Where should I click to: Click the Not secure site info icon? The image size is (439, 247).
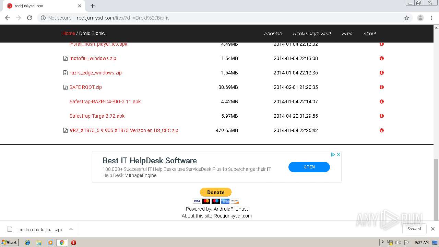[x=43, y=18]
